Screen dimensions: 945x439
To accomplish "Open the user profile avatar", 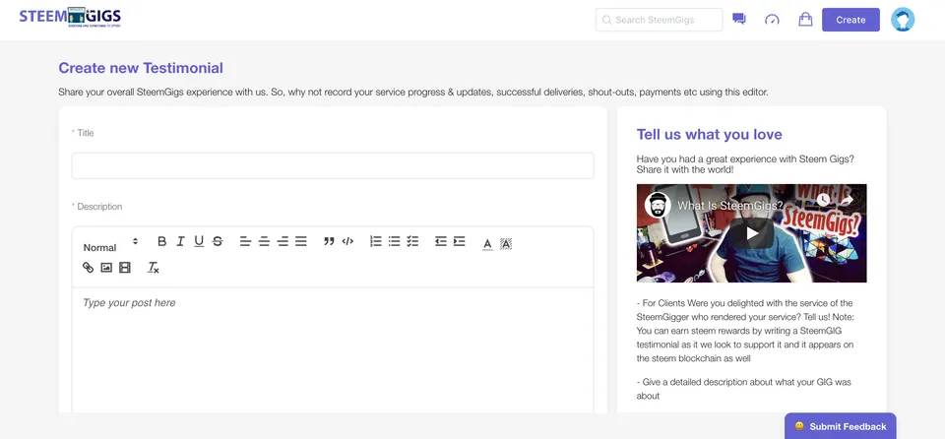I will pos(903,20).
